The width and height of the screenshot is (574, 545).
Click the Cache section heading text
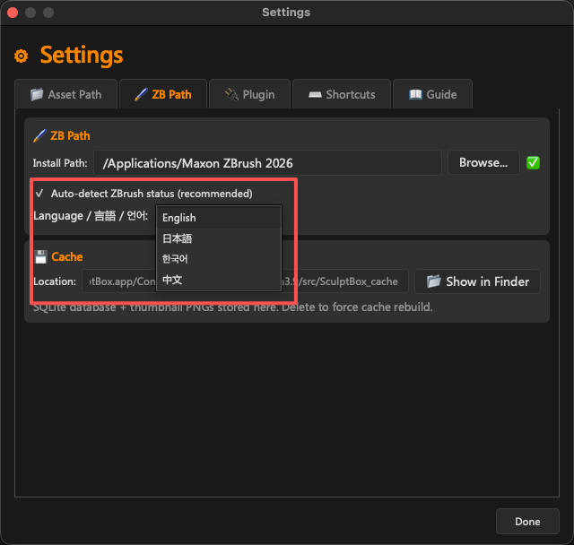point(67,256)
